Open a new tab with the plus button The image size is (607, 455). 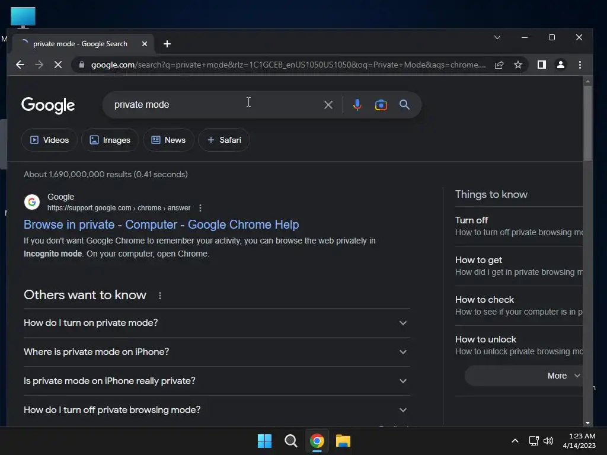point(167,44)
